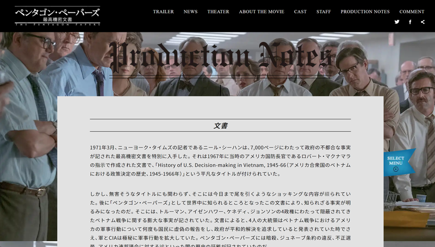Open the blue SELECT MENU ribbon
Viewport: 435px width, 247px height.
[x=399, y=162]
